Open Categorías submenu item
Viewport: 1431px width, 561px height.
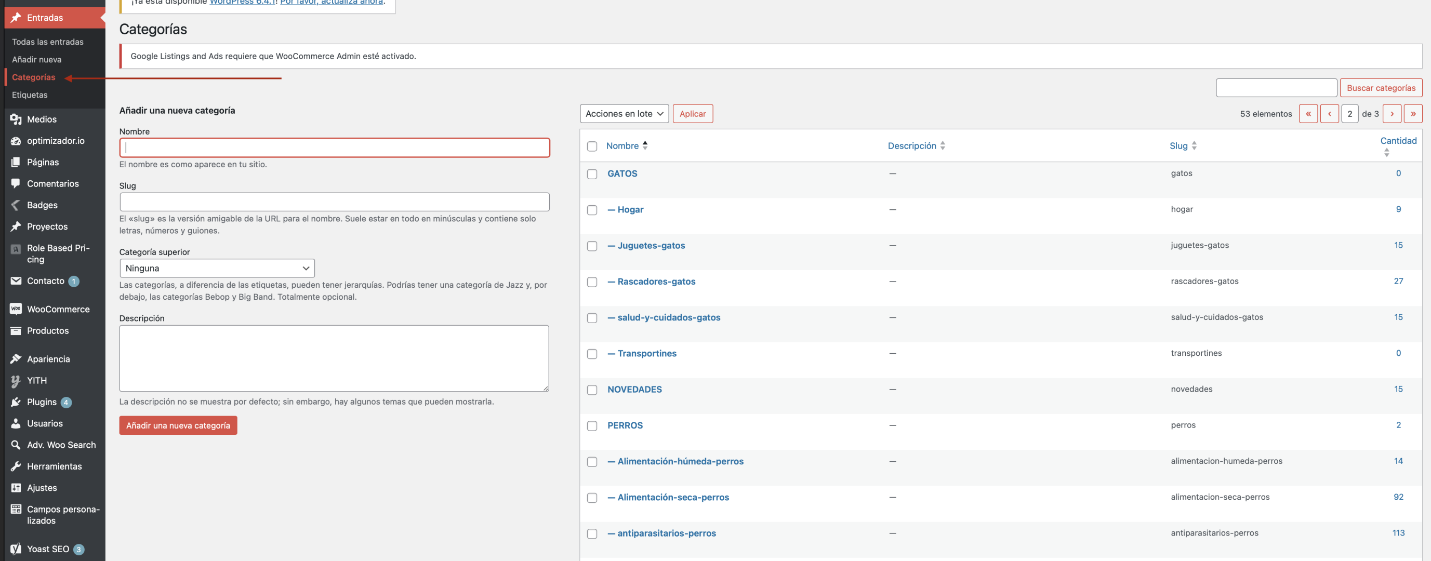[33, 77]
